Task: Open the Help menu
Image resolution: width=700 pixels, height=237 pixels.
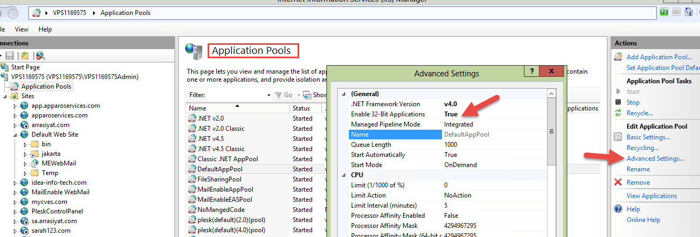Action: tap(45, 29)
